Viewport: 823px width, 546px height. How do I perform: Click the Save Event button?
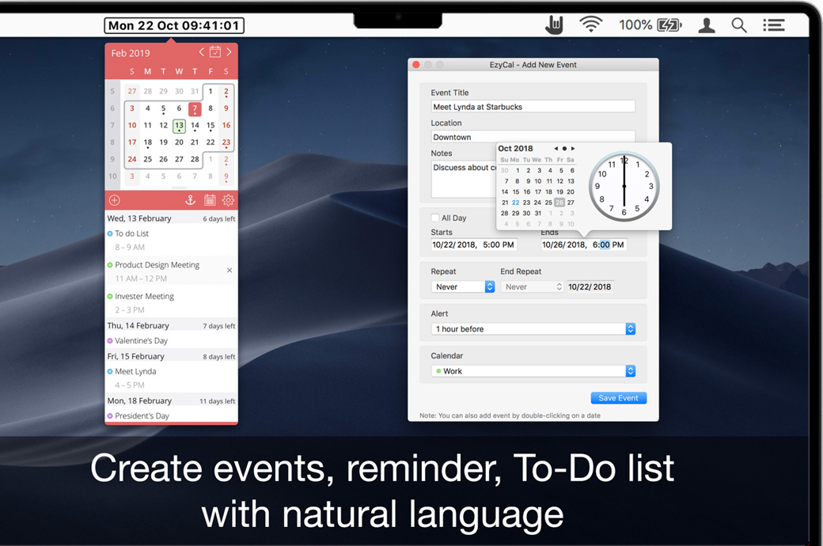(x=618, y=398)
